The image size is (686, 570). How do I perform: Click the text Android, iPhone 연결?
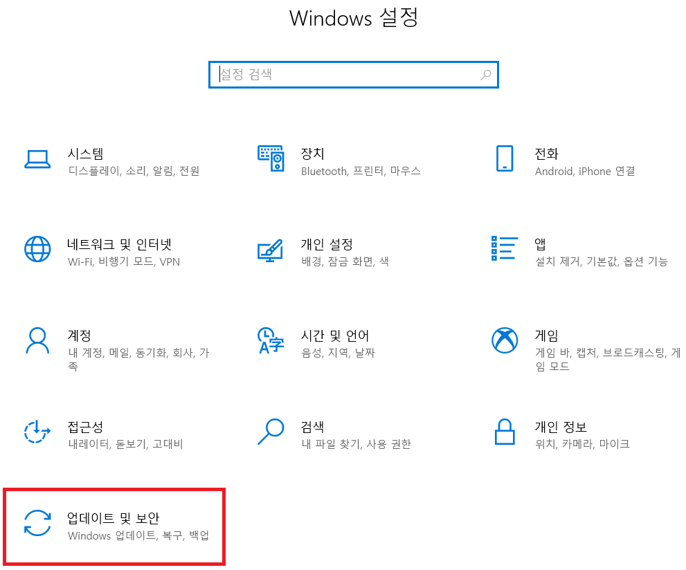(585, 171)
